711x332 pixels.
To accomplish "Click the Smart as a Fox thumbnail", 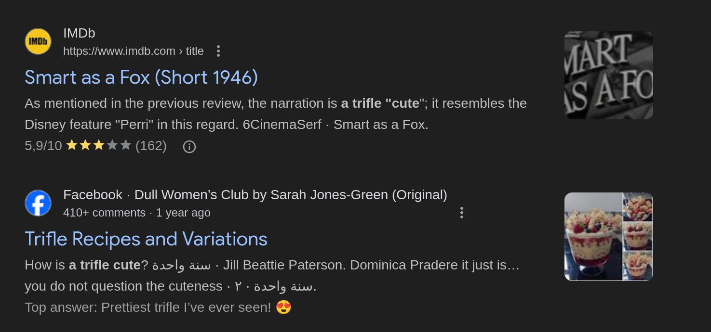I will 608,75.
